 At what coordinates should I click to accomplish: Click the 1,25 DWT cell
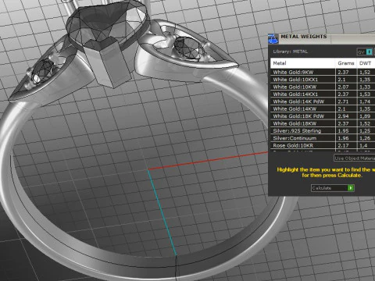point(366,130)
